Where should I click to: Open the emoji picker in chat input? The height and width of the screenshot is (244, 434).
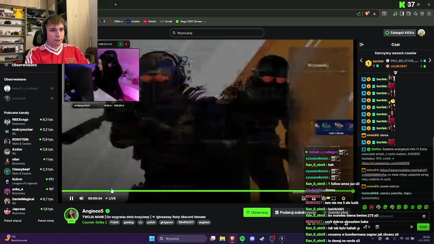[x=424, y=216]
